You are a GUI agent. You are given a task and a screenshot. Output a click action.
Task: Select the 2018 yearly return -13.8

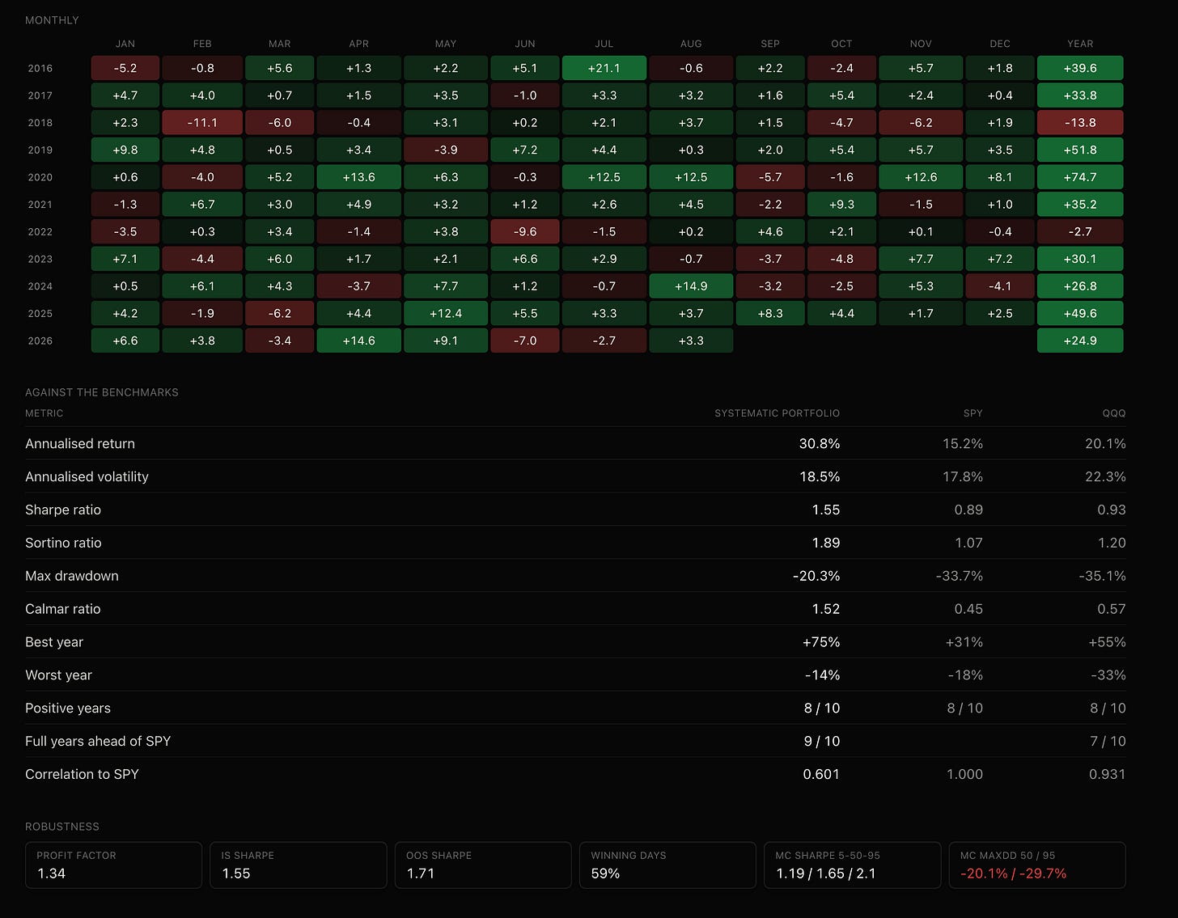pyautogui.click(x=1080, y=123)
